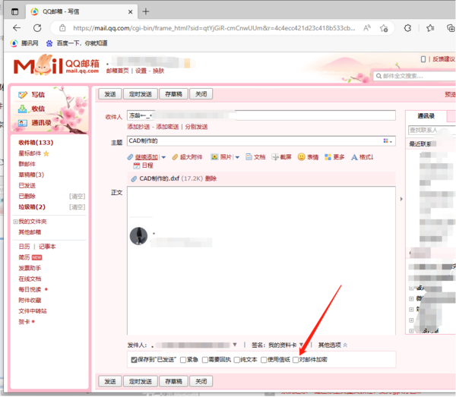This screenshot has width=456, height=397.
Task: Open 百度一下 bookmark
Action: (77, 43)
